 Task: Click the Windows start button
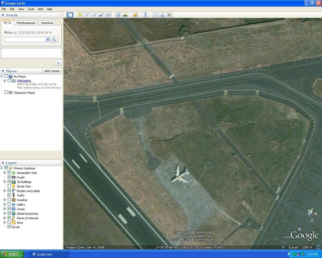pos(12,254)
